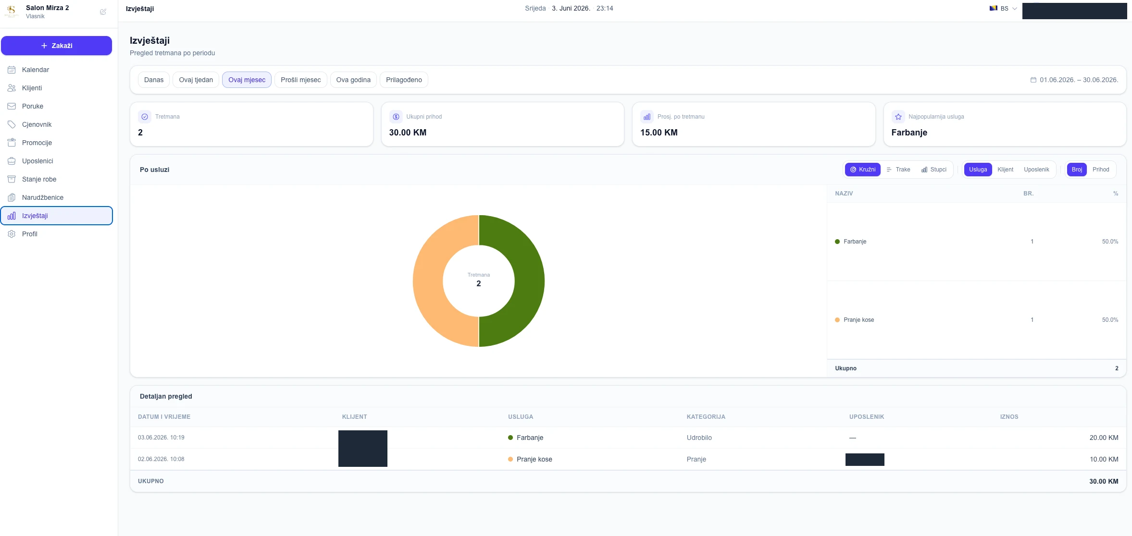Screen dimensions: 1132x536
Task: Select the Usluga grouping button
Action: 978,170
